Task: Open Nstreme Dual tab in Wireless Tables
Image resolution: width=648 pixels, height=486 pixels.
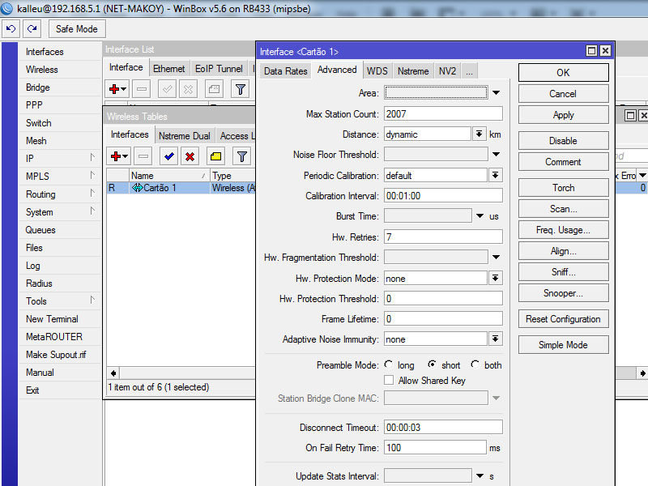Action: click(x=185, y=136)
